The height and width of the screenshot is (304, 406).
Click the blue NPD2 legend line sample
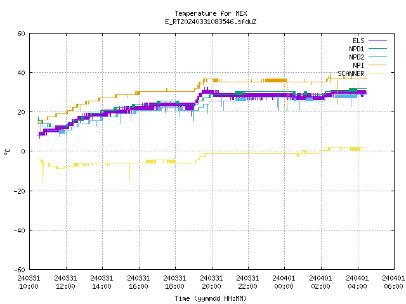377,56
